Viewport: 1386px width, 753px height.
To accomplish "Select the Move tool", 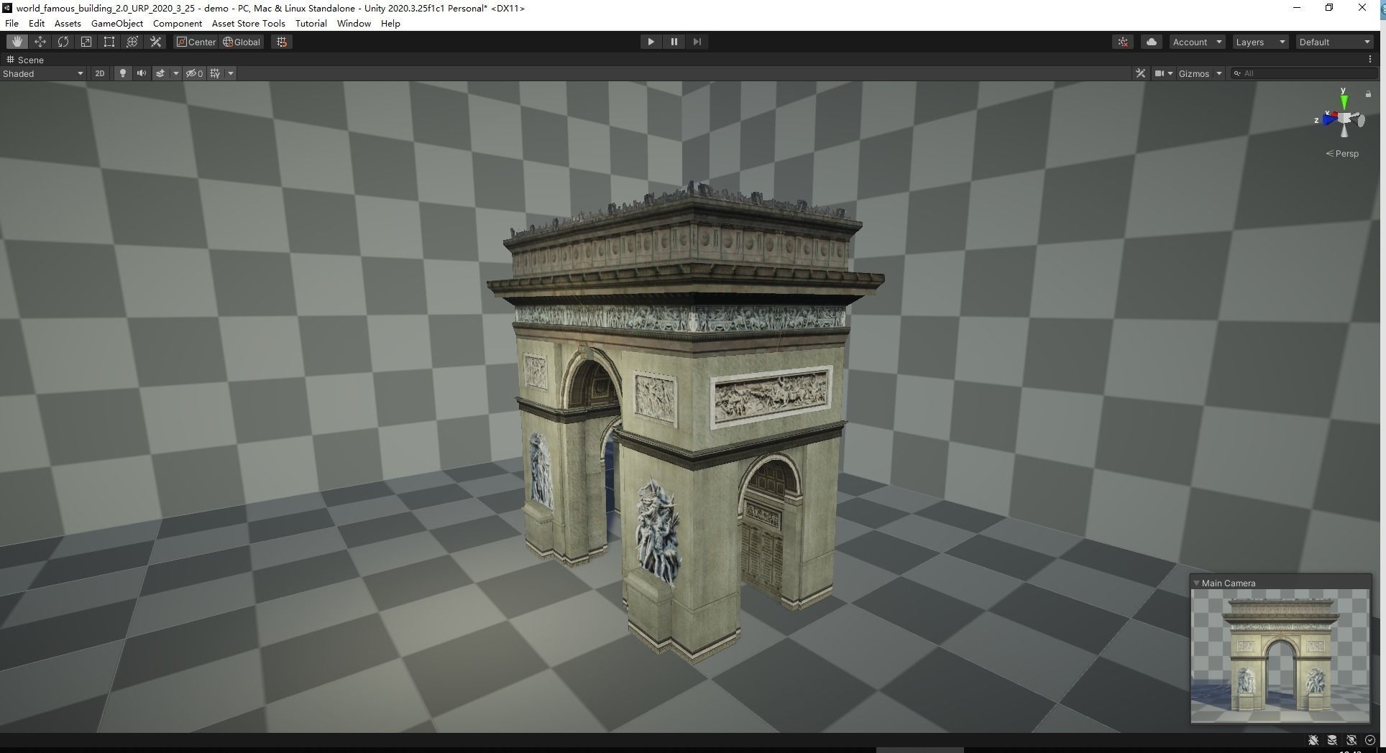I will pyautogui.click(x=40, y=42).
